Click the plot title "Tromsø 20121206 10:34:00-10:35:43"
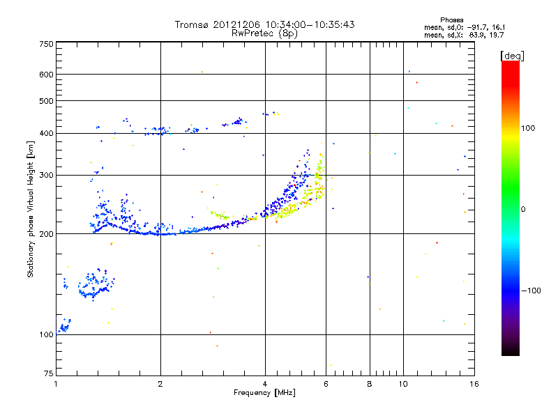This screenshot has height=418, width=558. coord(264,24)
